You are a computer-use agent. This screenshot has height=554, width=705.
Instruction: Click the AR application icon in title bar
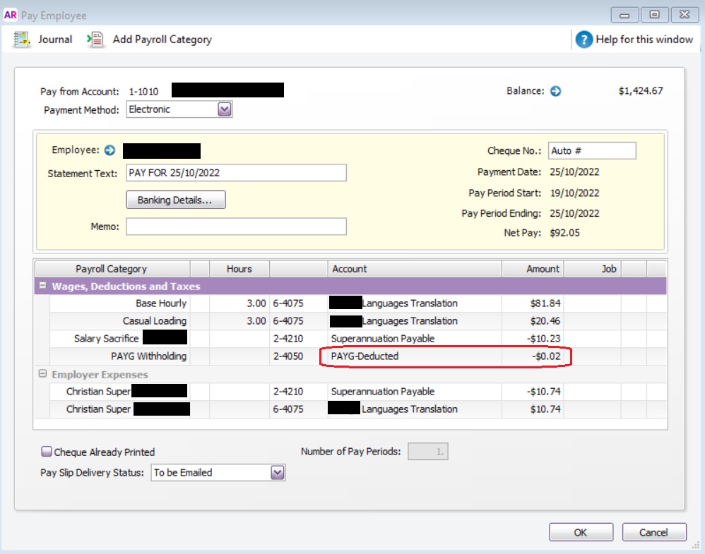(x=11, y=15)
